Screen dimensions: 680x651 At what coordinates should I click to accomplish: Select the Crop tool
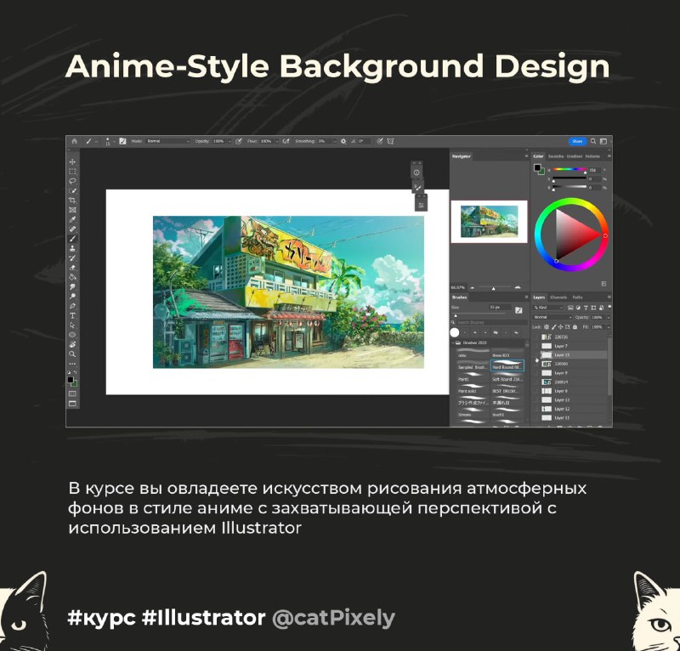72,200
